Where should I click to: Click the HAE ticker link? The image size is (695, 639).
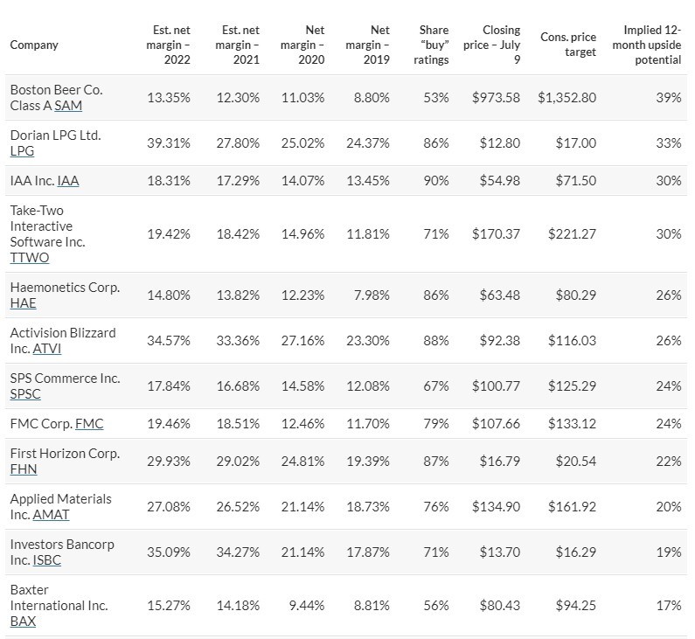24,303
